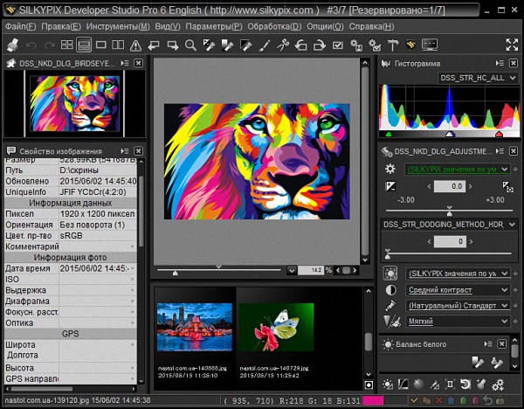This screenshot has height=409, width=524.
Task: Open the highlight controller sun icon
Action: click(387, 385)
